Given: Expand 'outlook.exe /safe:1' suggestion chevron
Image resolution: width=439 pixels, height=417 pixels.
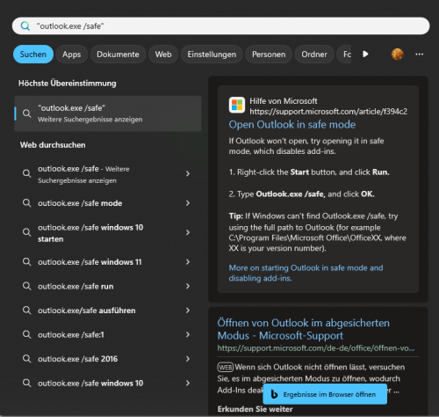Looking at the screenshot, I should [188, 334].
